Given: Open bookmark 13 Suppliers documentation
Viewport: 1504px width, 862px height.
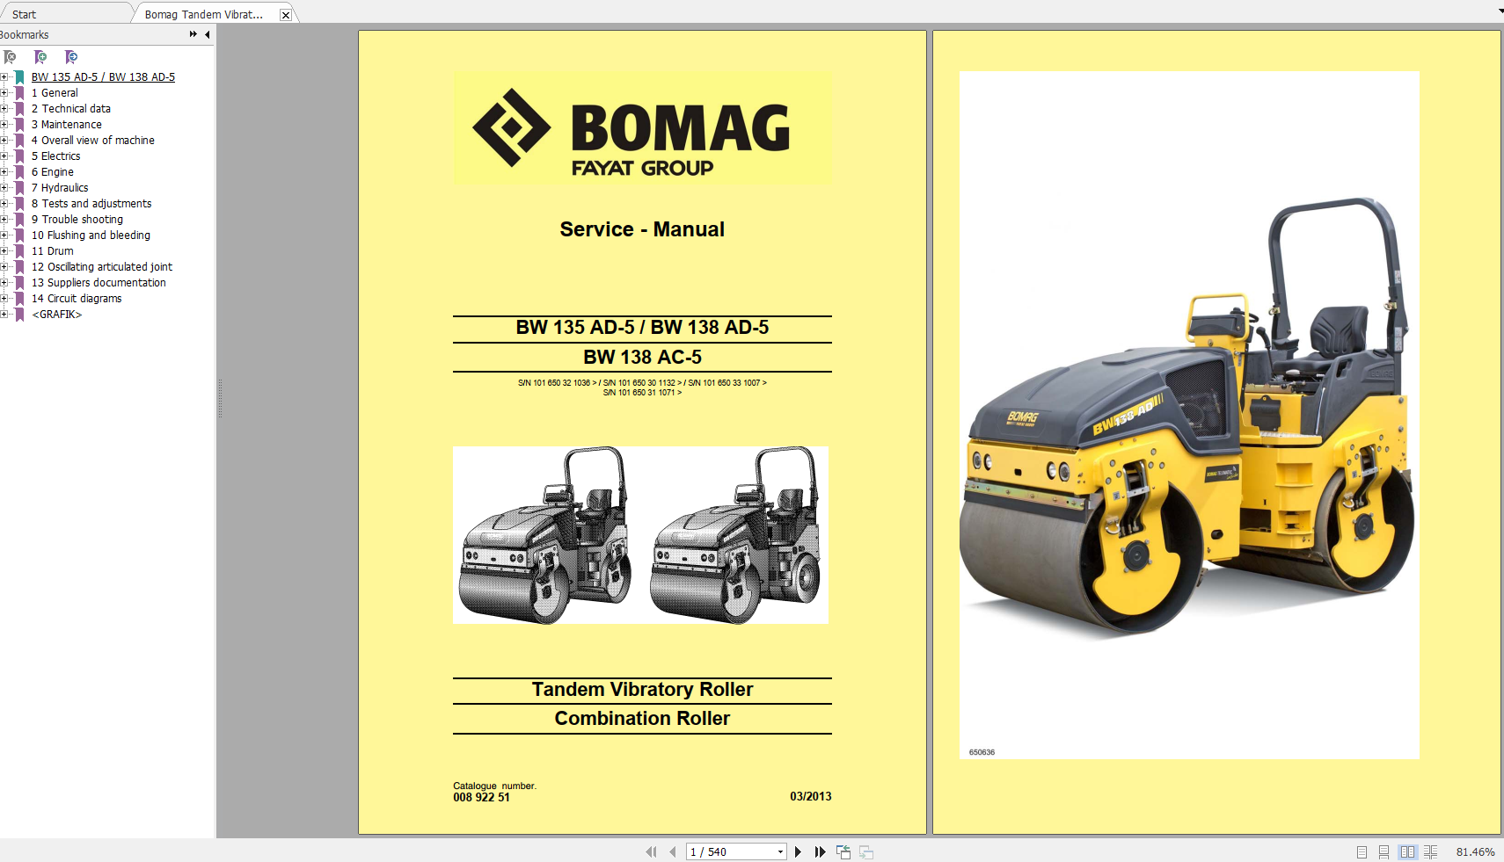Looking at the screenshot, I should click(99, 283).
